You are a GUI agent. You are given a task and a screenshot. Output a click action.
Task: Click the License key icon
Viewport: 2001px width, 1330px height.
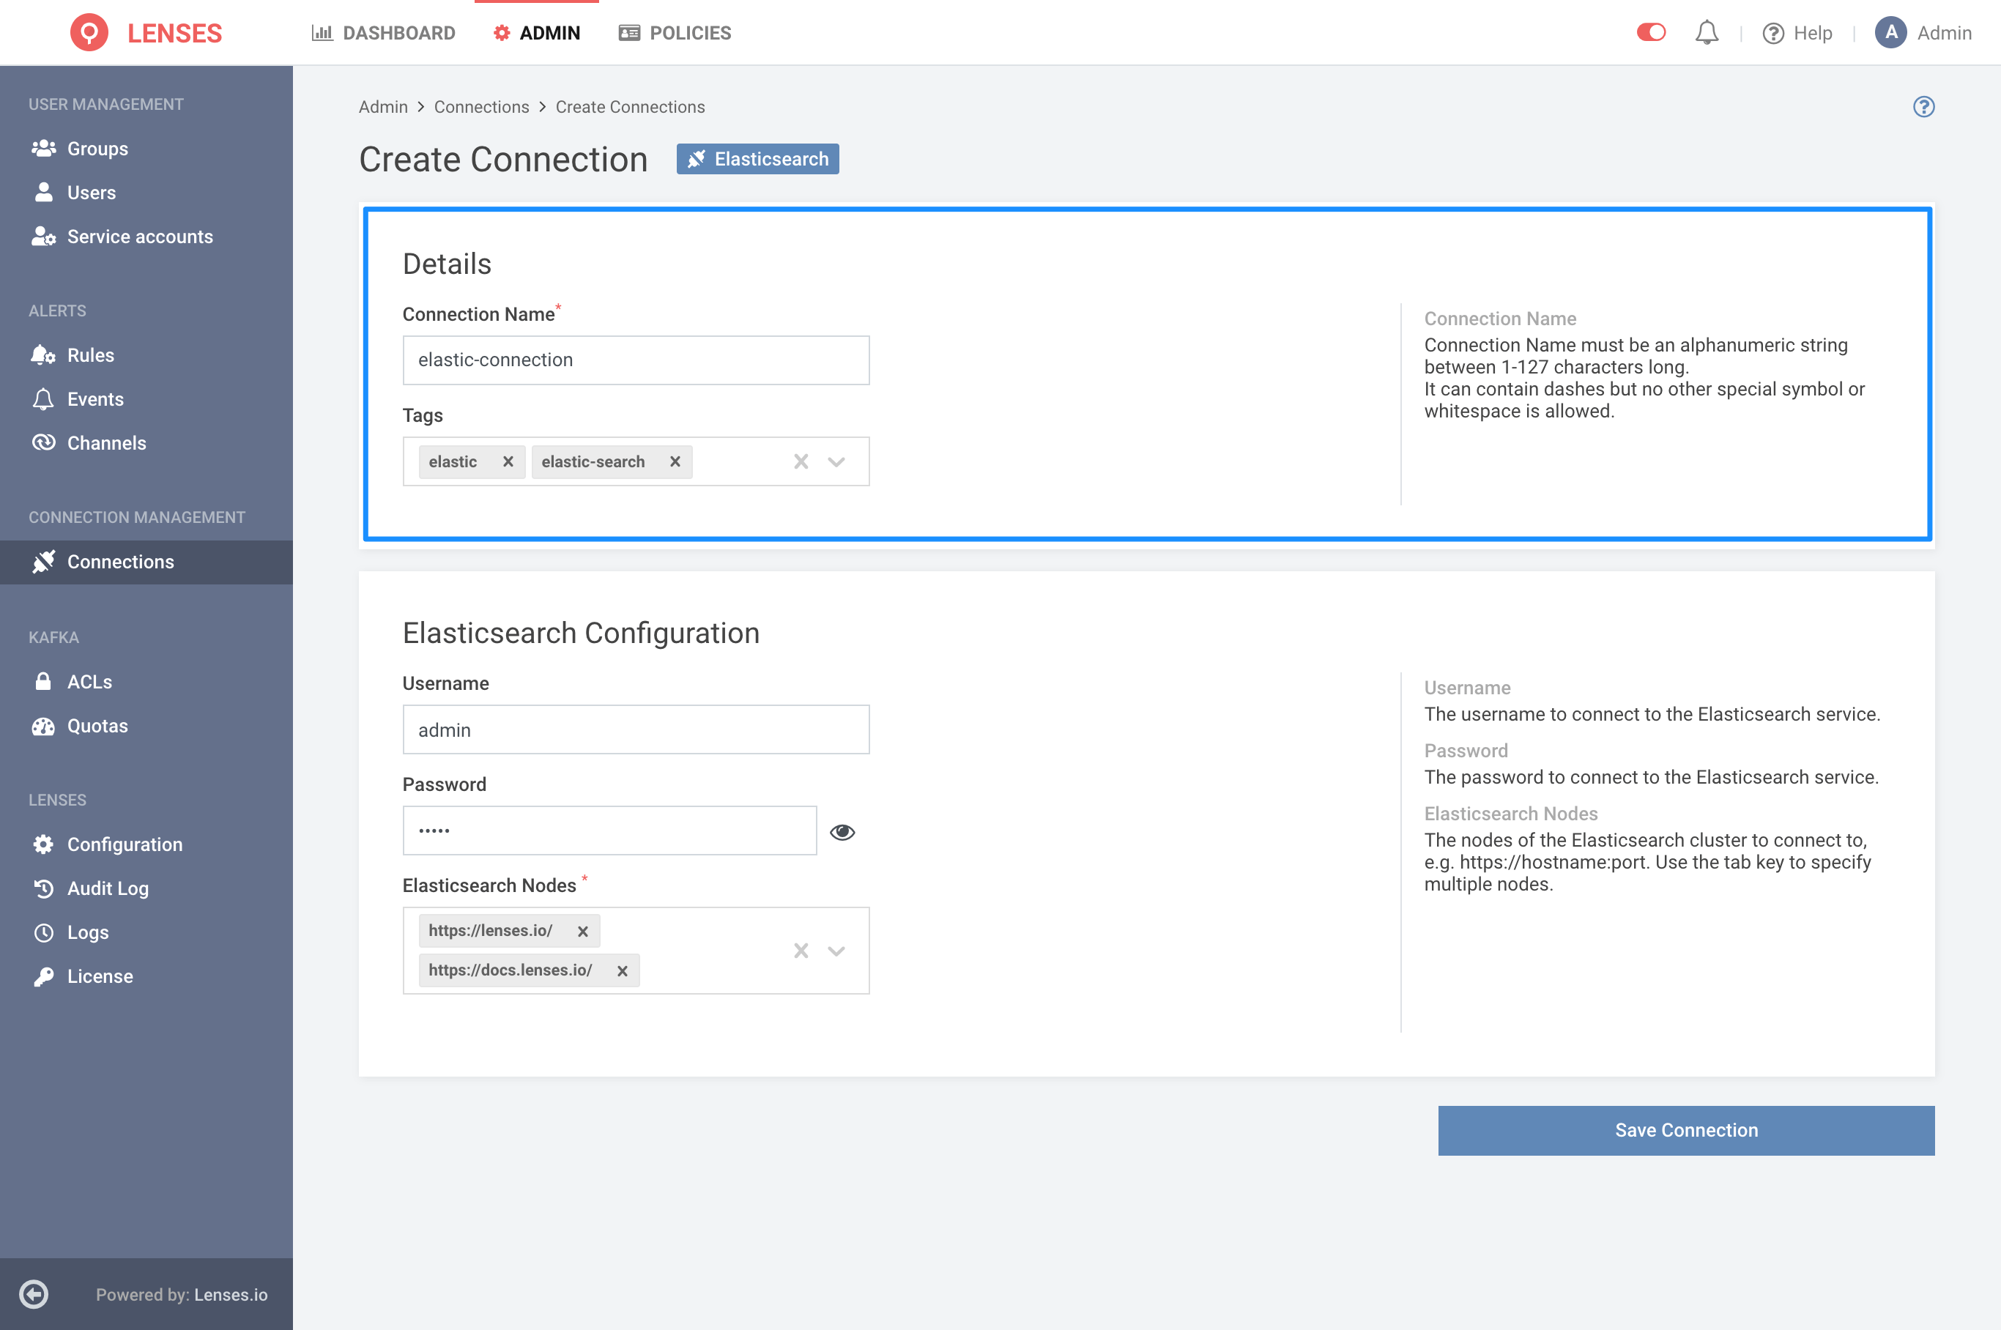pos(43,976)
